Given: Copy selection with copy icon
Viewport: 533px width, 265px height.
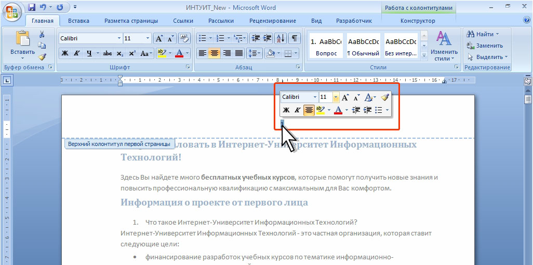Looking at the screenshot, I should click(42, 46).
